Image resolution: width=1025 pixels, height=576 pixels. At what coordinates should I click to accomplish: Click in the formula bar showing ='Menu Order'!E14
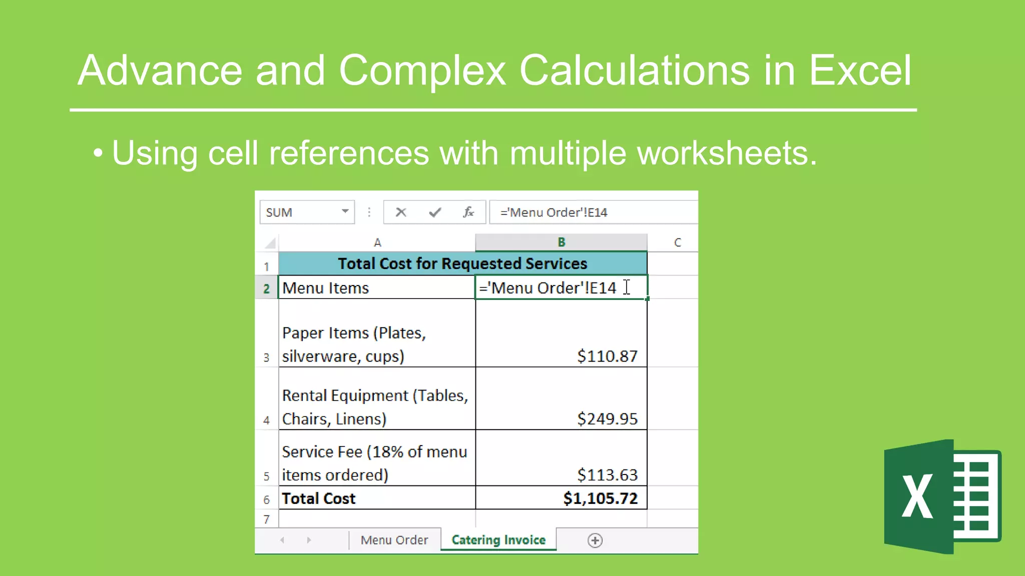click(x=594, y=212)
